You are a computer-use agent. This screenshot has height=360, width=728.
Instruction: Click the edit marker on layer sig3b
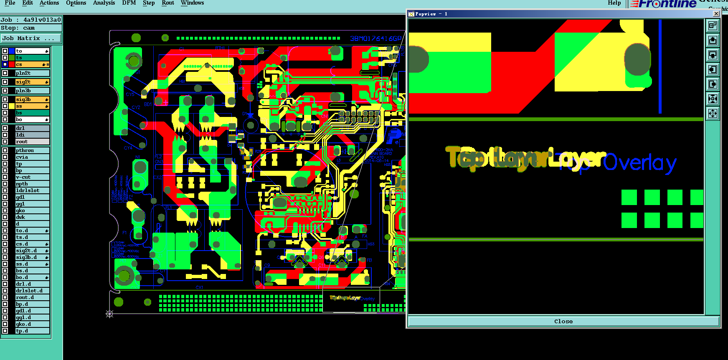(47, 99)
